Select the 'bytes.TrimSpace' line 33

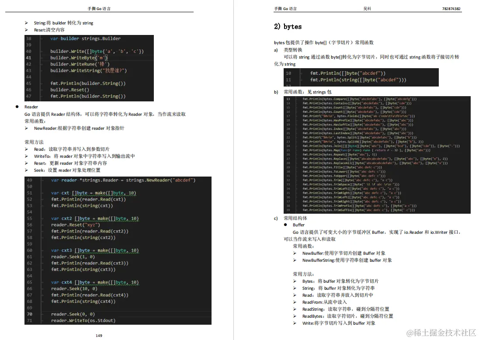pos(351,184)
